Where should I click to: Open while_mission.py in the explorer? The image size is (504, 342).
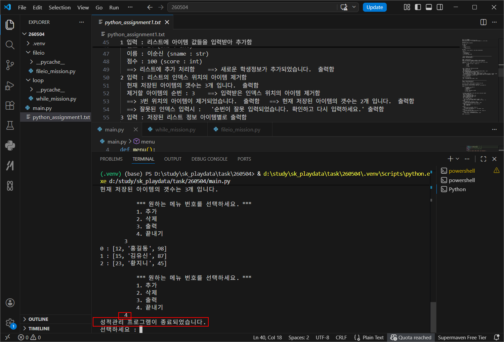coord(56,99)
